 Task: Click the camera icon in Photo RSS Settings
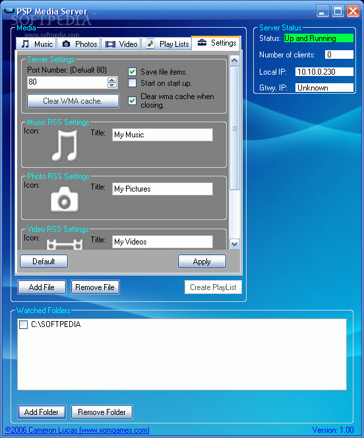[x=65, y=199]
